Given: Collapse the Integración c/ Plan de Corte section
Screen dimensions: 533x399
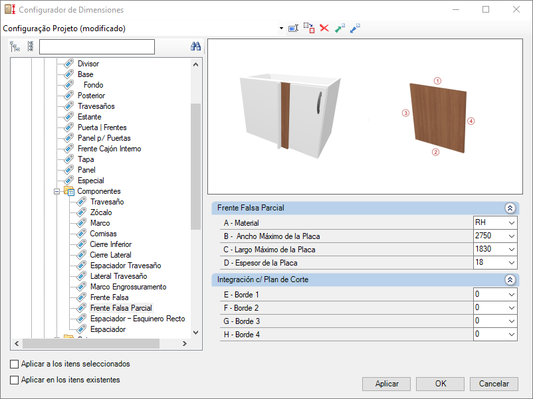Looking at the screenshot, I should click(510, 279).
